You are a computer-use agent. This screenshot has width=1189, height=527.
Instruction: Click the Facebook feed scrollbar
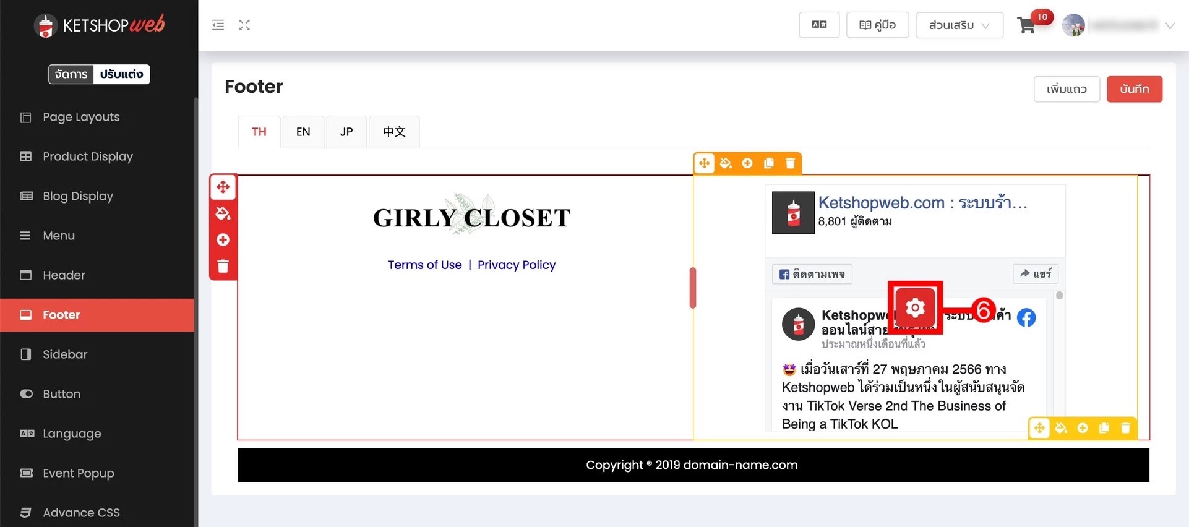pos(1059,296)
